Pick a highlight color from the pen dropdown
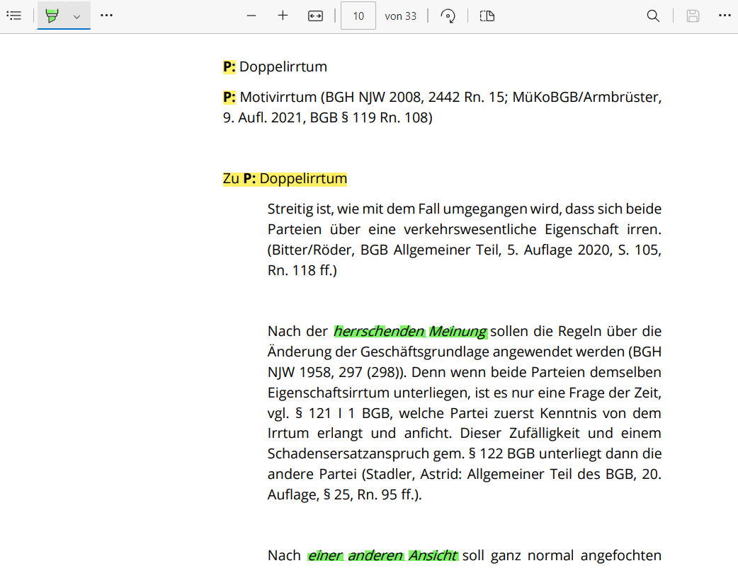This screenshot has width=738, height=568. click(76, 16)
